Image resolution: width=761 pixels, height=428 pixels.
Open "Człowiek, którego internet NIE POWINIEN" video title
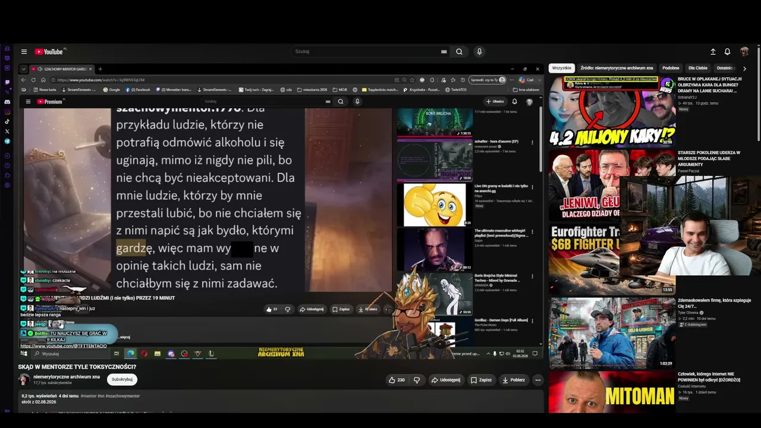[709, 377]
